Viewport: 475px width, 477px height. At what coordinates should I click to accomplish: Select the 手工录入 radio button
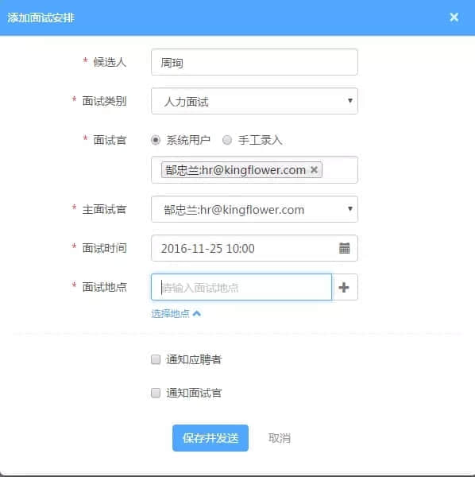pos(227,140)
